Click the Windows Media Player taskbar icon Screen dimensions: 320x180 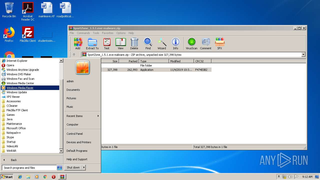click(37, 177)
